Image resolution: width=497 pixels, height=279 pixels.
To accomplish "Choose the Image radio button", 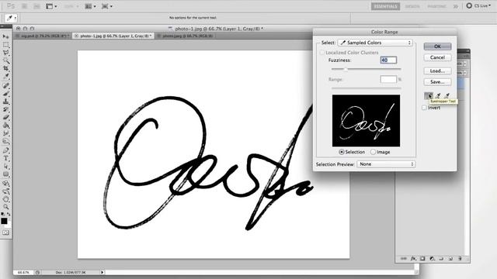I will click(x=373, y=152).
